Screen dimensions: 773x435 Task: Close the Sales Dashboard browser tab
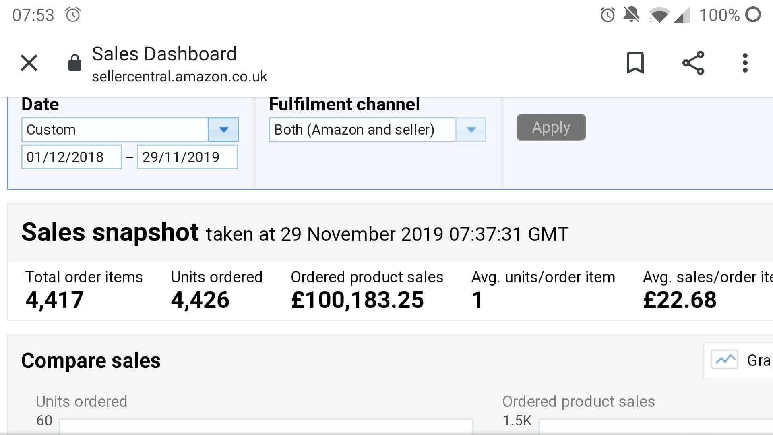click(29, 63)
